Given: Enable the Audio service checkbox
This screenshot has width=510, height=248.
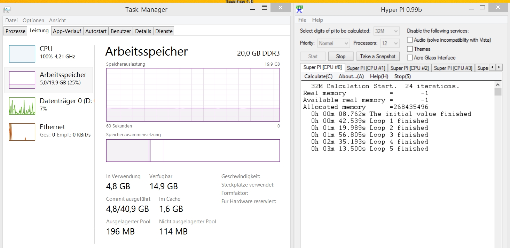Looking at the screenshot, I should pyautogui.click(x=410, y=40).
